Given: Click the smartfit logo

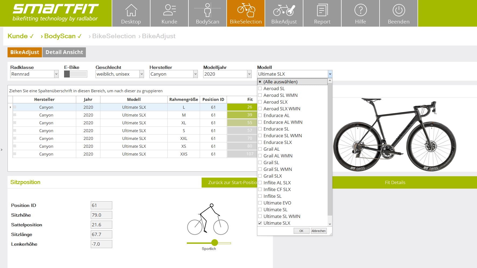Looking at the screenshot, I should (55, 13).
